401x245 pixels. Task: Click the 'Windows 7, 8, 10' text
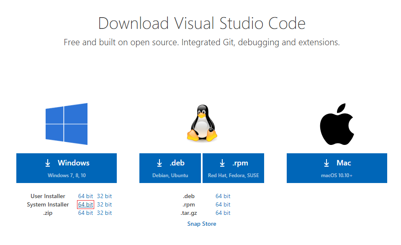tap(67, 175)
